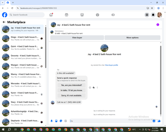Viewport: 166px width, 132px height.
Task: Open the Gaming controller icon
Action: (113, 15)
